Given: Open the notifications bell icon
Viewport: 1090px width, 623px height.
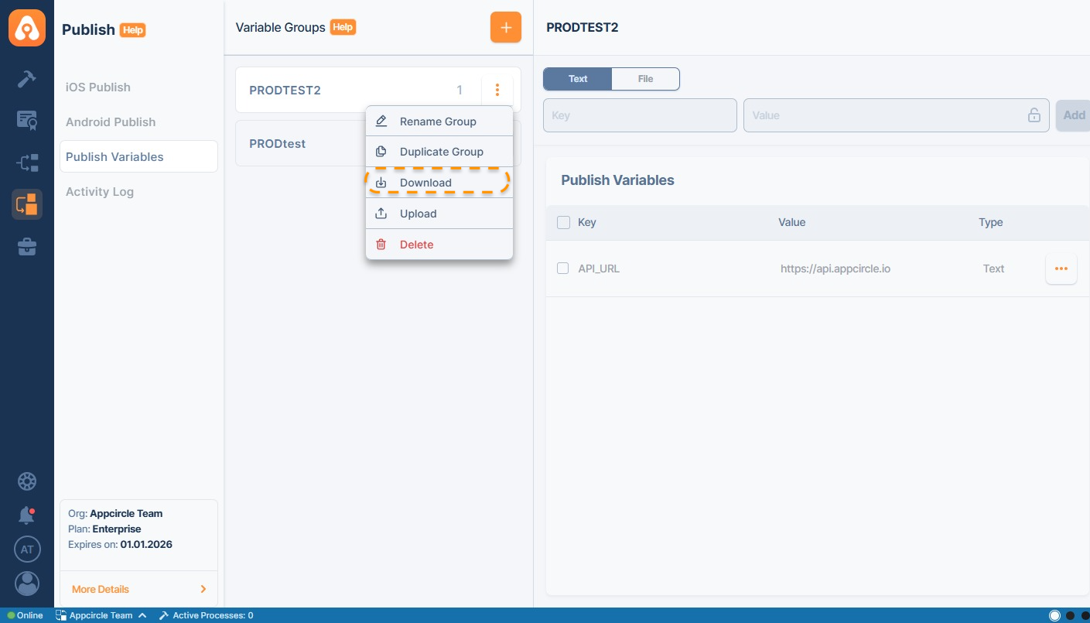Looking at the screenshot, I should pyautogui.click(x=27, y=515).
